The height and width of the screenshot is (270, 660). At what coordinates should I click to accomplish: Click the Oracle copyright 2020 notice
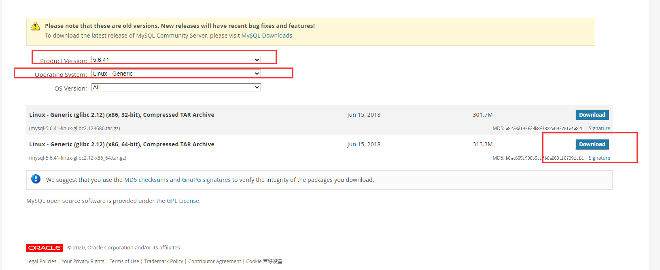123,248
